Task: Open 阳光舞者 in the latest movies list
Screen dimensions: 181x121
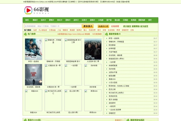Action: point(112,45)
